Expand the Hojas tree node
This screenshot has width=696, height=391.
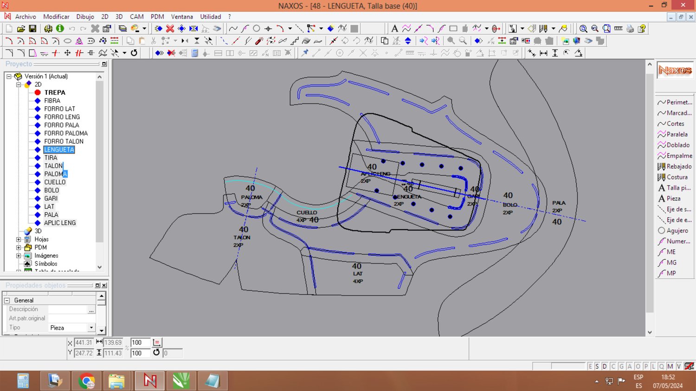point(19,239)
